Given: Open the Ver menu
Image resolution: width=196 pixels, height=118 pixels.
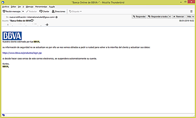Looking at the screenshot, I should point(19,7).
